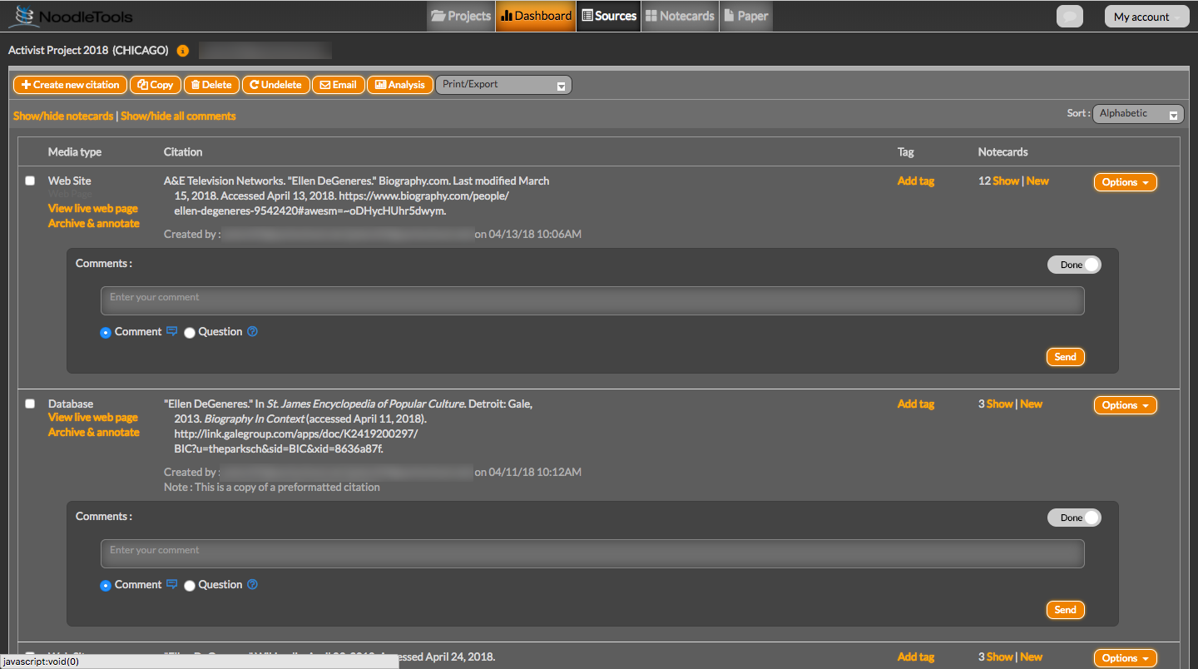
Task: Select Question radio in Database citation comments
Action: 190,585
